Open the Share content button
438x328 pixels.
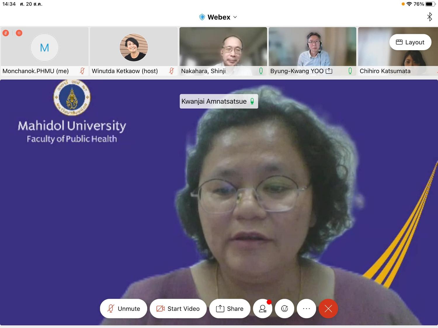230,308
